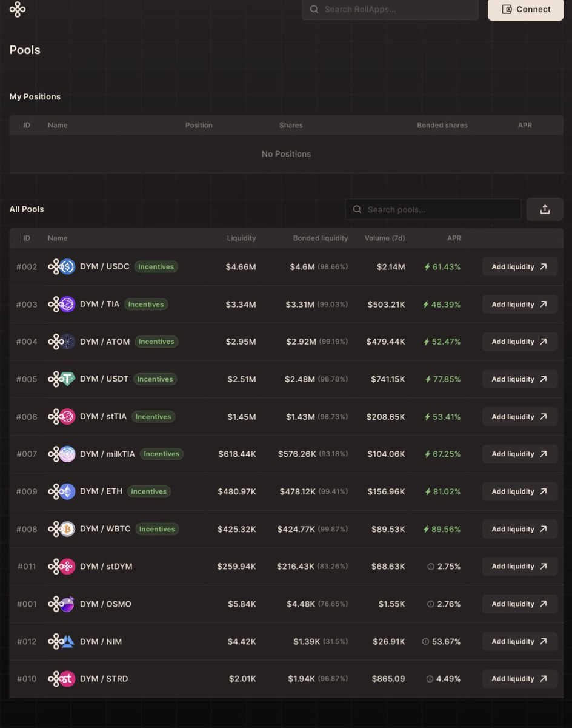Click magnifier icon in Search RollApps field
This screenshot has height=728, width=572.
314,9
